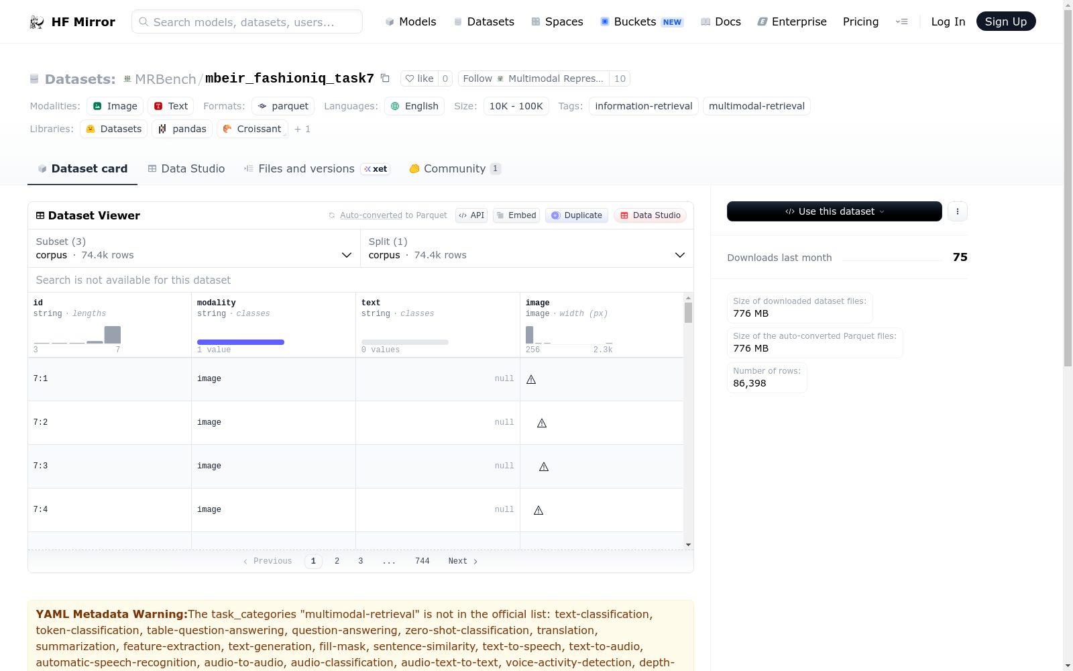Click the Auto-converted refresh icon
This screenshot has height=671, width=1073.
[332, 215]
